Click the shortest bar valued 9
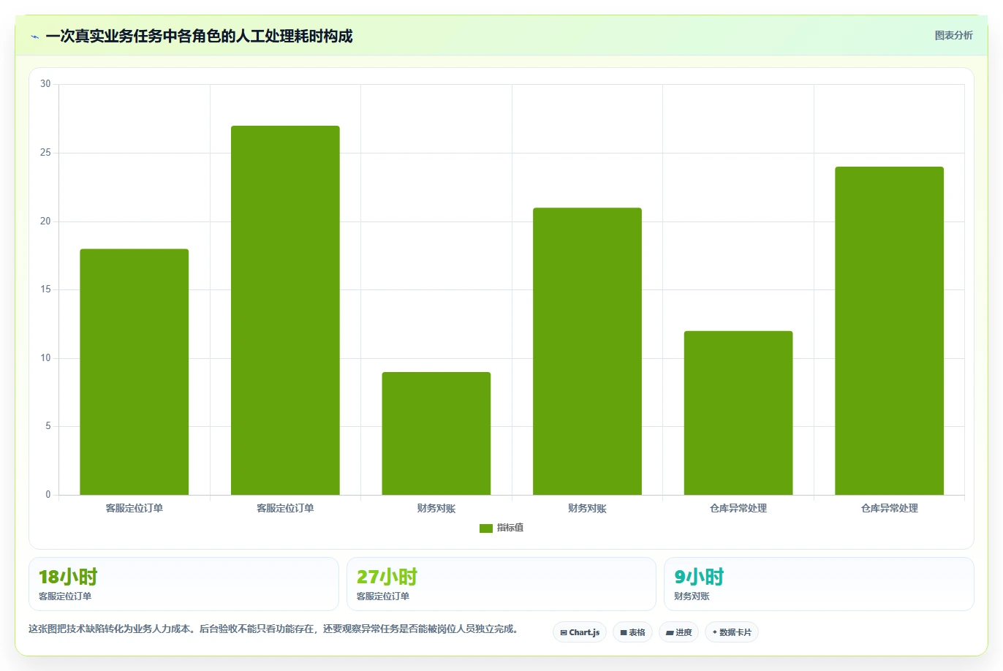This screenshot has height=671, width=1003. click(x=436, y=433)
